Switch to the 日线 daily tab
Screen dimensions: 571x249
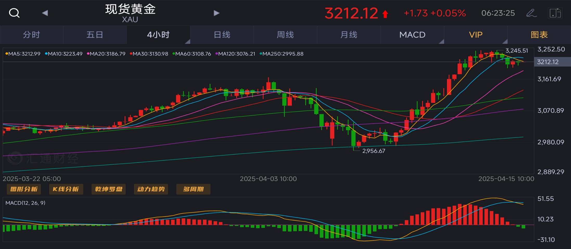click(222, 35)
